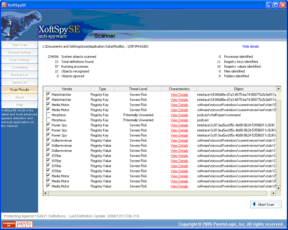Open the Help sidebar item
This screenshot has width=288, height=230.
(x=19, y=105)
